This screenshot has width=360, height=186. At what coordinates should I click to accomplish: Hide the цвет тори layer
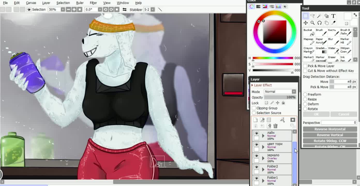256,145
